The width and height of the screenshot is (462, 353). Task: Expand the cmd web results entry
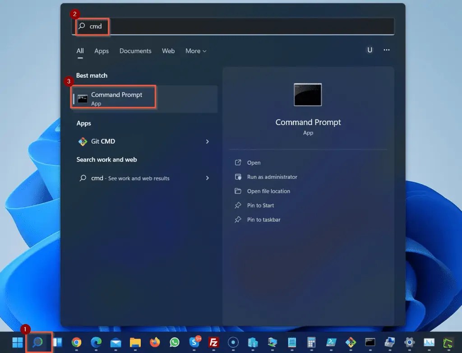click(207, 178)
